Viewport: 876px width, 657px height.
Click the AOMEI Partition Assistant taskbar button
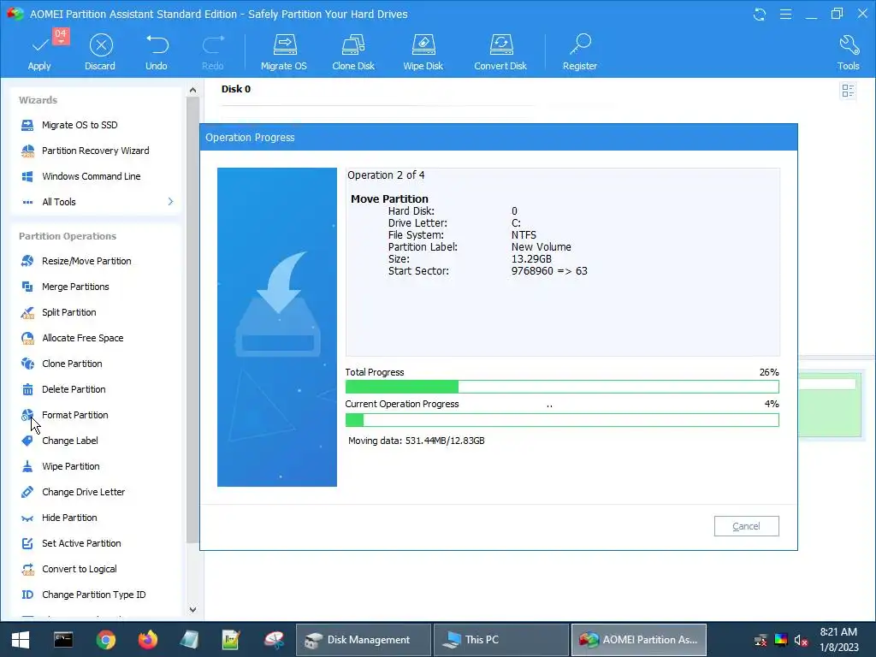point(639,640)
